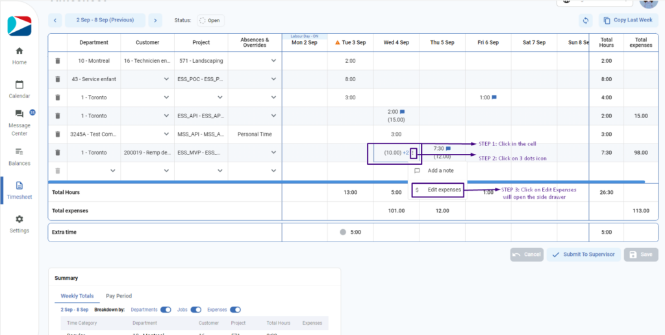Click 26:30 grand total hours
Image resolution: width=665 pixels, height=335 pixels.
607,193
